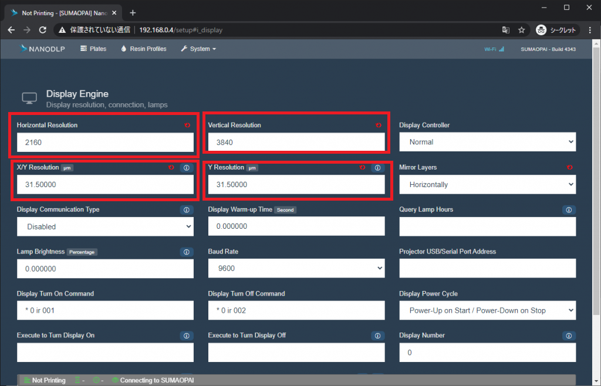Image resolution: width=601 pixels, height=386 pixels.
Task: Click the Incognito profile button
Action: tap(558, 30)
